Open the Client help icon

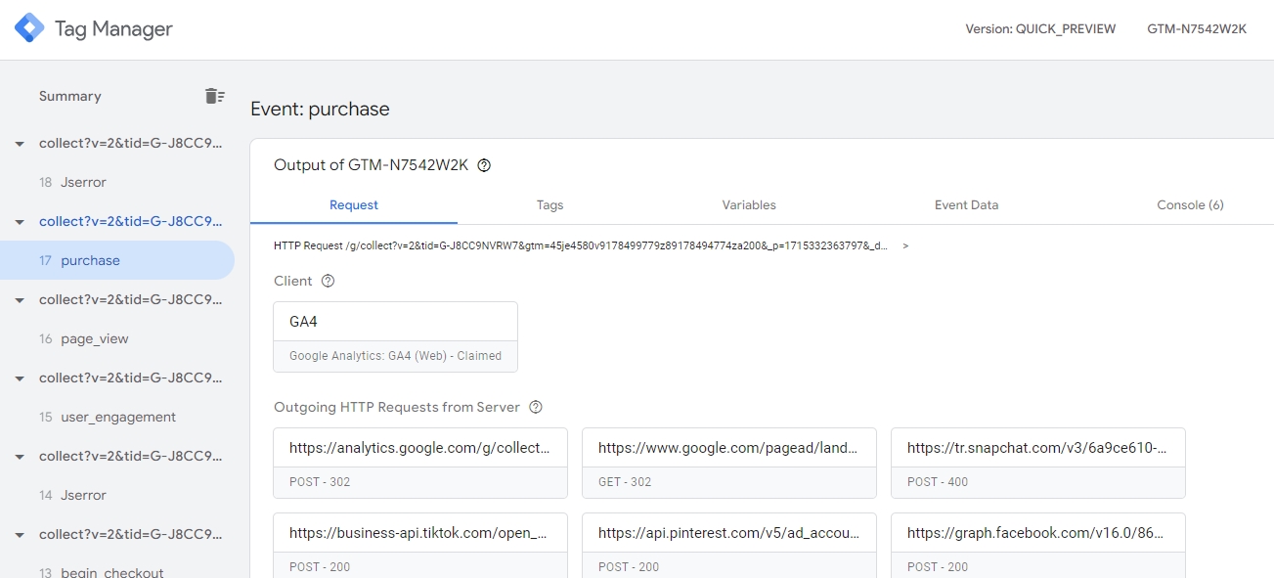(x=328, y=281)
